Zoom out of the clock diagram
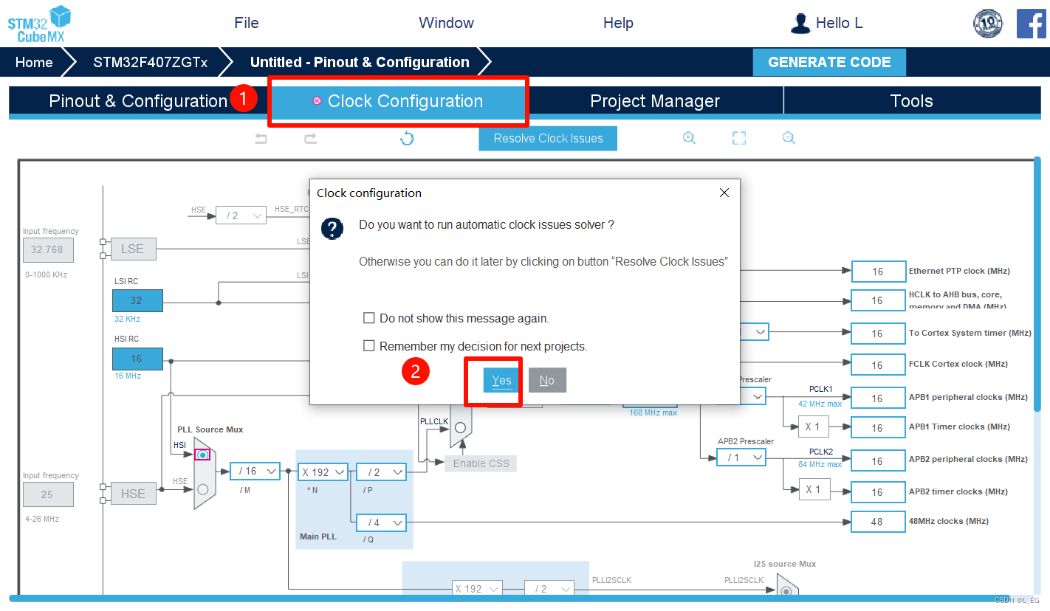Screen dimensions: 1050x611 pyautogui.click(x=789, y=138)
